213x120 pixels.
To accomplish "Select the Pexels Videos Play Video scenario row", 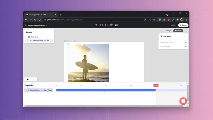I will coord(39,90).
